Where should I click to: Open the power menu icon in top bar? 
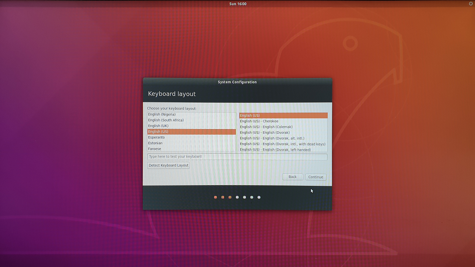click(471, 4)
